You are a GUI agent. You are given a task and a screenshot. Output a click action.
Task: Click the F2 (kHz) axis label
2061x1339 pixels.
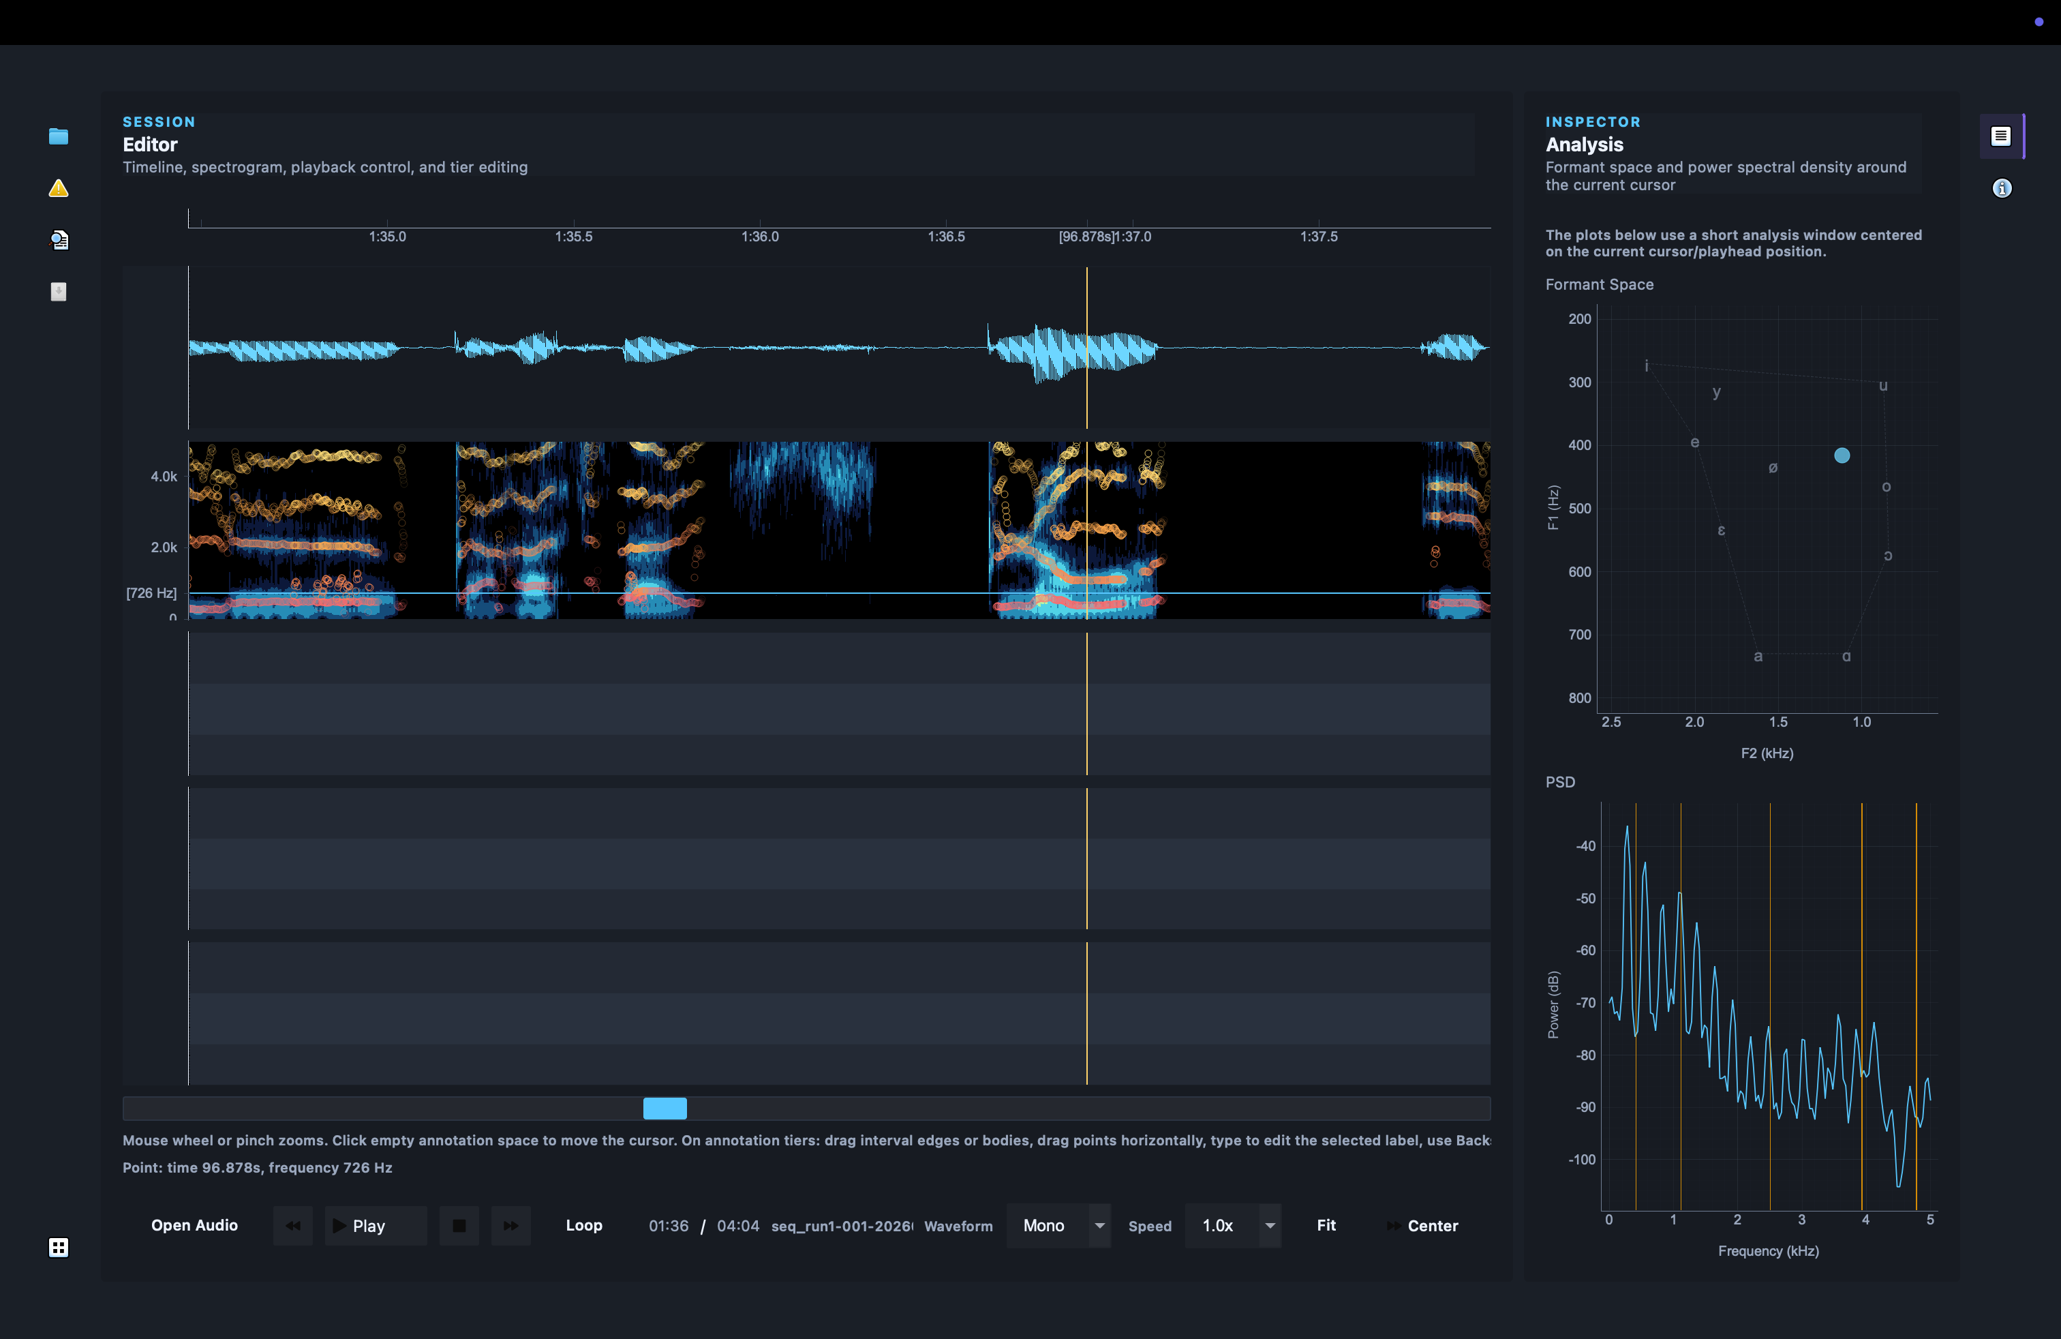1767,753
